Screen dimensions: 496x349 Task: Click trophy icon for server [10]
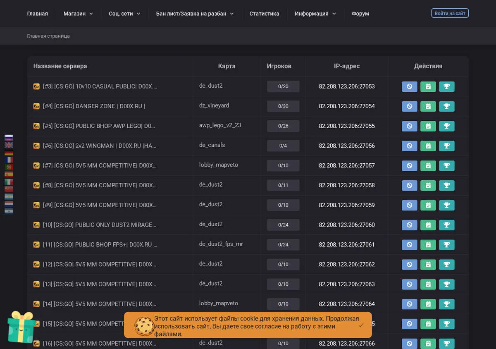(446, 225)
